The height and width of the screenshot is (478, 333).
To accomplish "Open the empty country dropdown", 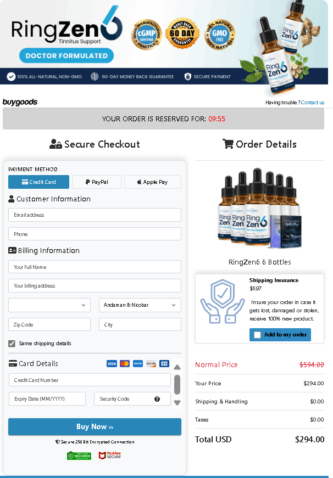I will point(49,305).
